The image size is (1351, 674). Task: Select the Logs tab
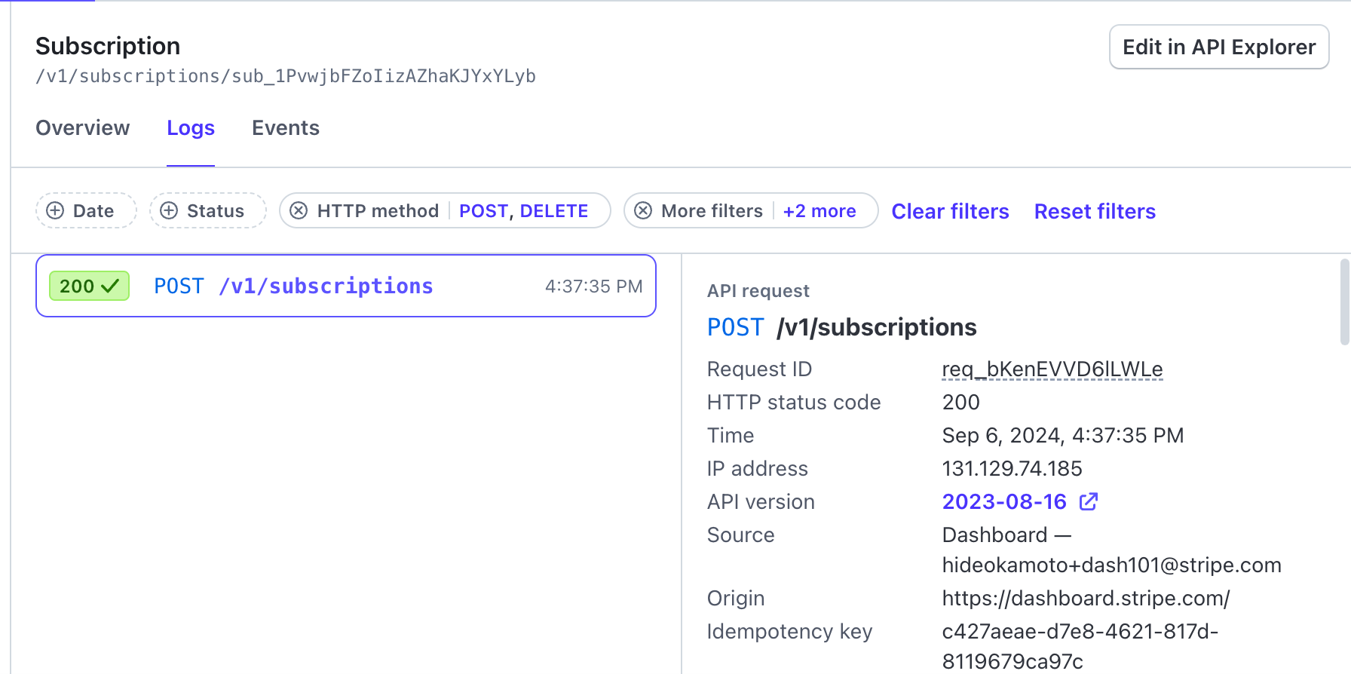(x=191, y=128)
